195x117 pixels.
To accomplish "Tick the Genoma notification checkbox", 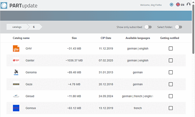I will click(171, 72).
